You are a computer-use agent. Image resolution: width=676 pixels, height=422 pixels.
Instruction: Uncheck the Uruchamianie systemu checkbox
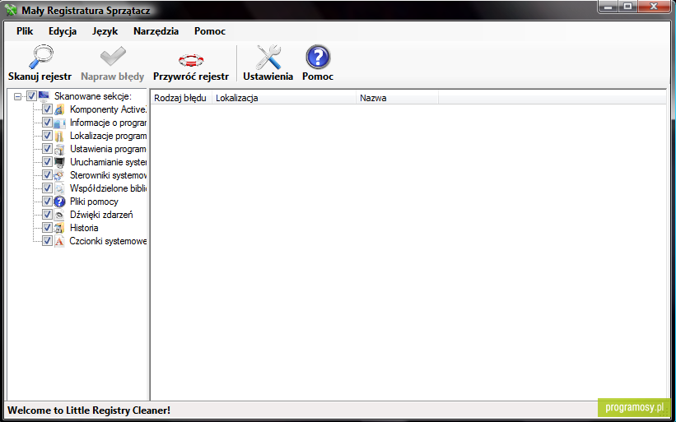tap(47, 162)
